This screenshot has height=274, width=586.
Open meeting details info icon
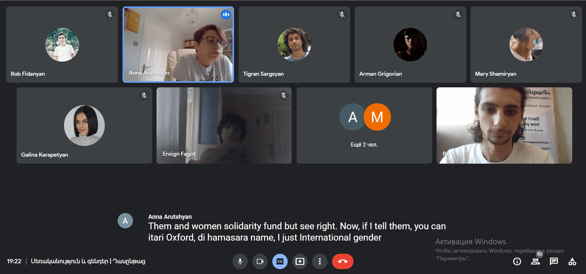point(517,261)
